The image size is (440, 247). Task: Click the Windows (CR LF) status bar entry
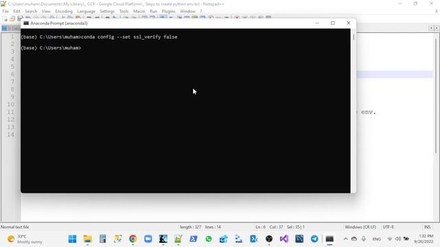click(360, 227)
